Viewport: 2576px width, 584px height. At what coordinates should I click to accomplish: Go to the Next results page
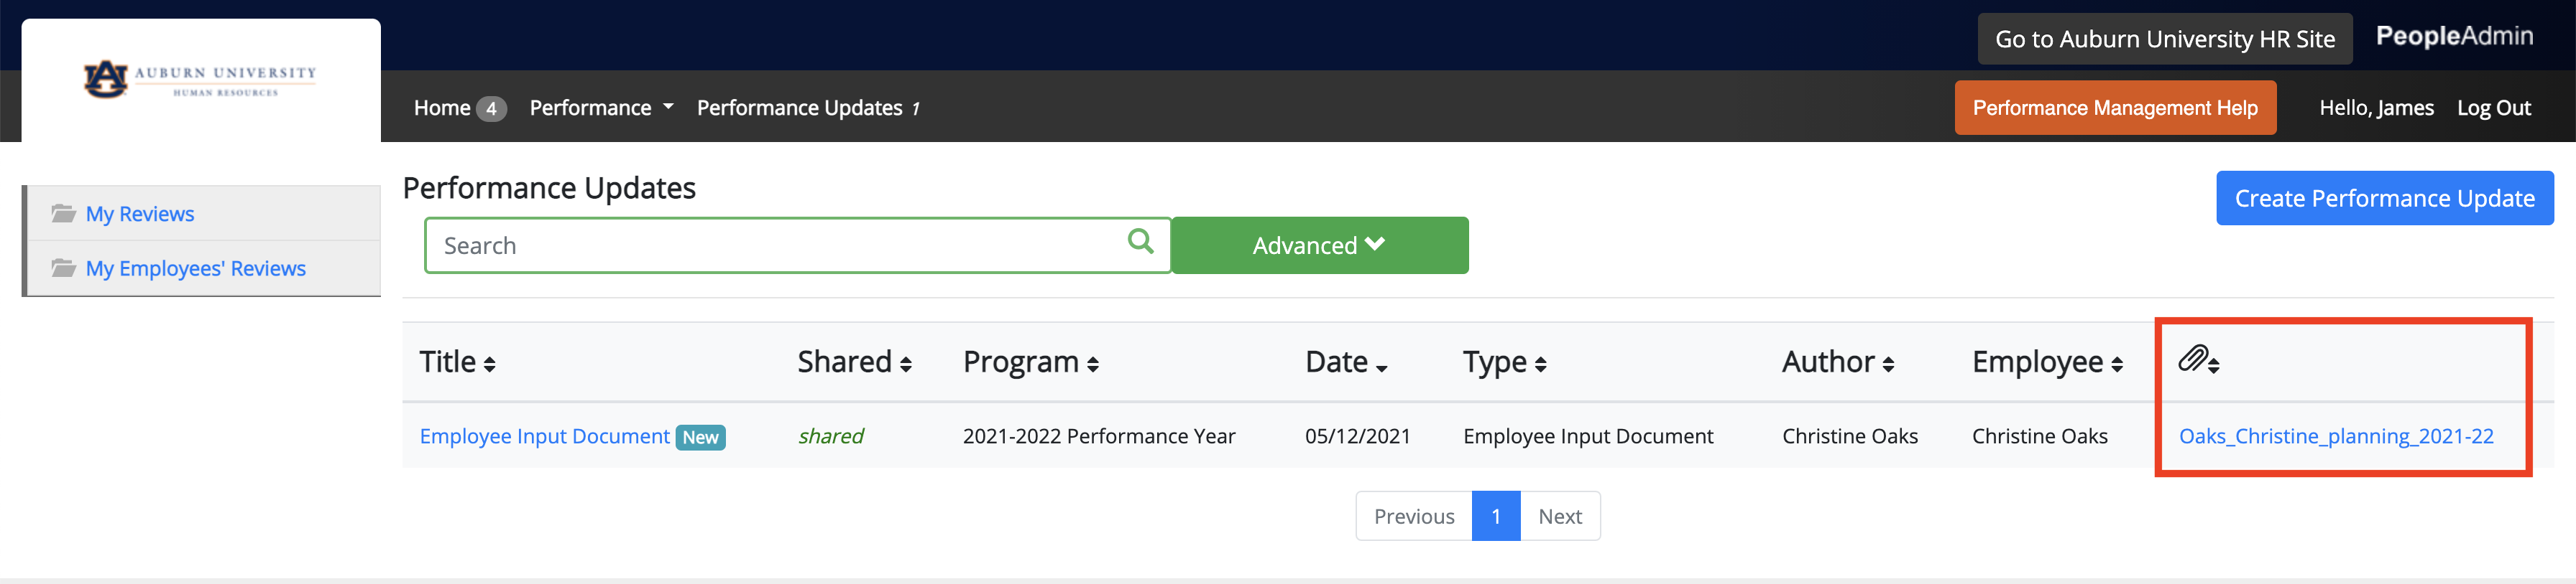[x=1559, y=516]
